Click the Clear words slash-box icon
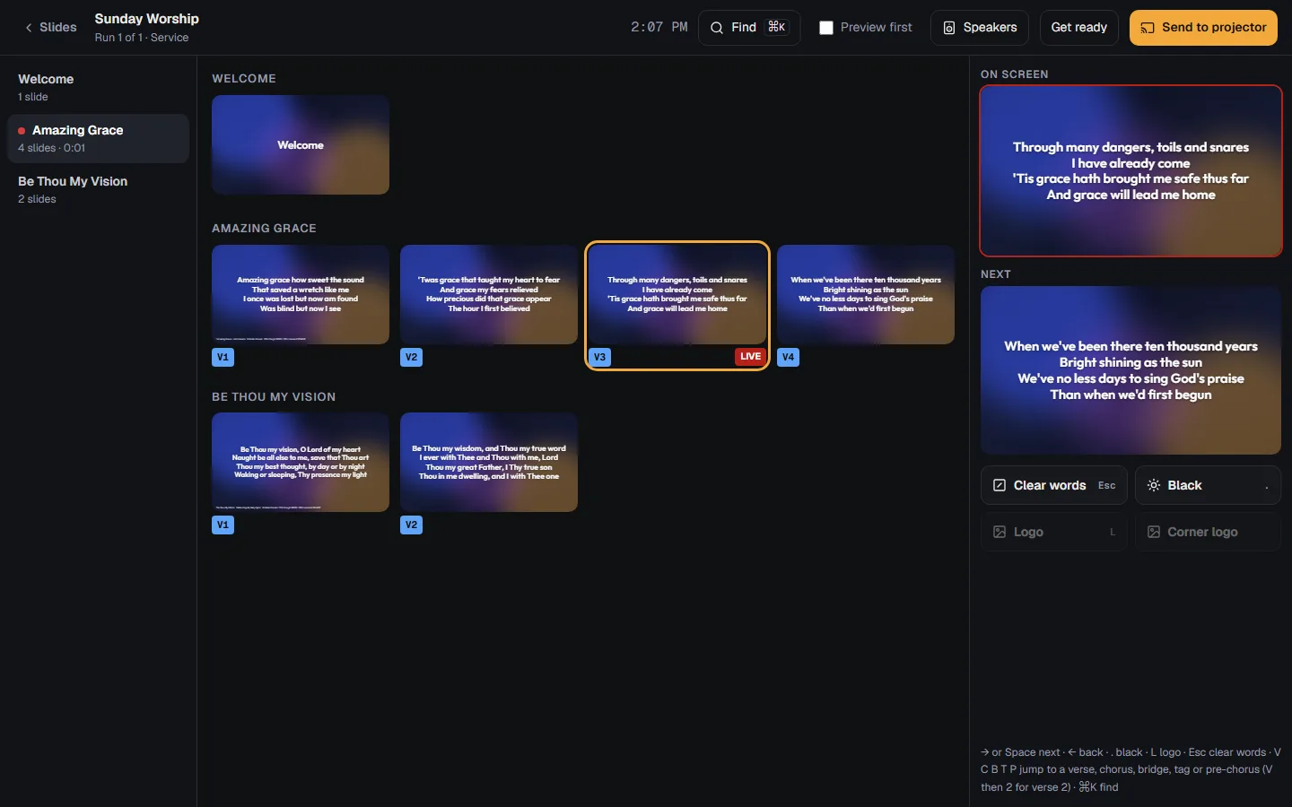 pyautogui.click(x=1000, y=485)
